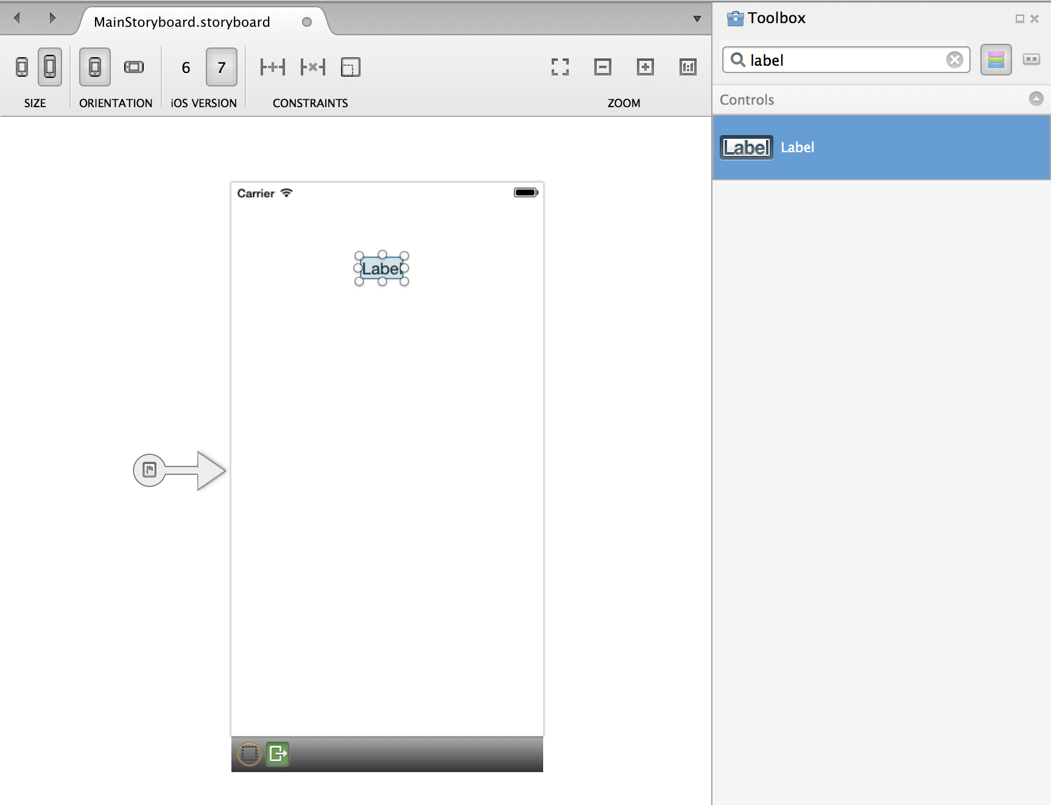Click the add recommended constraints icon

[x=272, y=67]
